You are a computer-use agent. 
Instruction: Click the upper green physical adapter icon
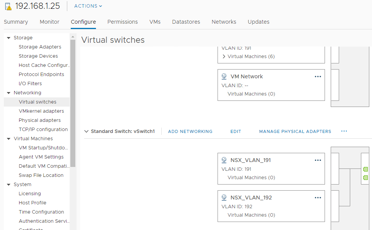click(x=366, y=169)
